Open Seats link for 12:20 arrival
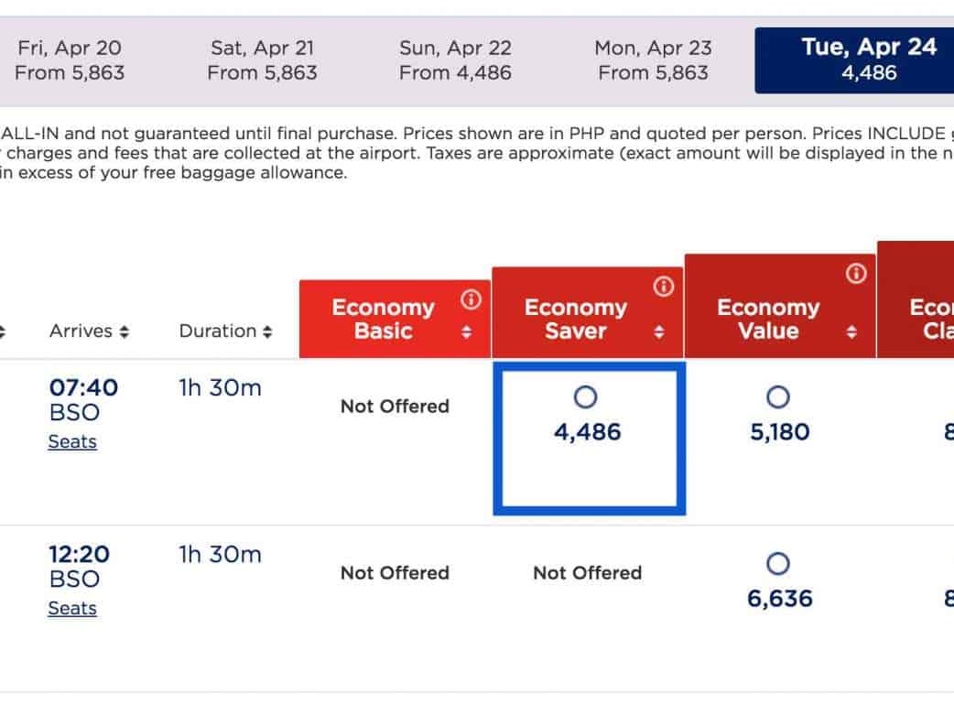Image resolution: width=954 pixels, height=716 pixels. (x=72, y=608)
